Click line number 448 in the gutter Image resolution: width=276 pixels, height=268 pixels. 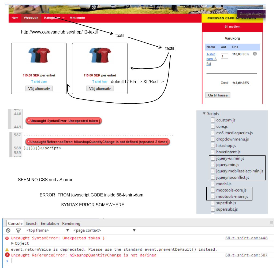click(x=17, y=114)
